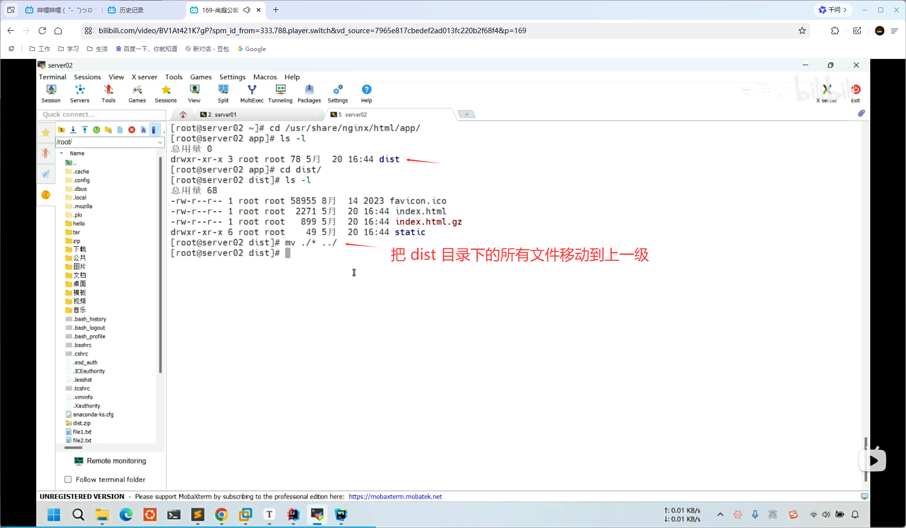This screenshot has width=906, height=528.
Task: Click the paperclip attach icon
Action: [x=861, y=114]
